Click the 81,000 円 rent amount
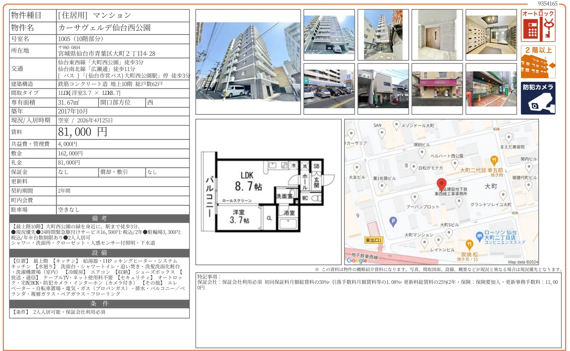This screenshot has width=570, height=351. pyautogui.click(x=83, y=132)
